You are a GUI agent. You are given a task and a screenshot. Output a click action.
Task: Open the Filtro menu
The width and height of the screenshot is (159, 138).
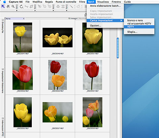[82, 2]
